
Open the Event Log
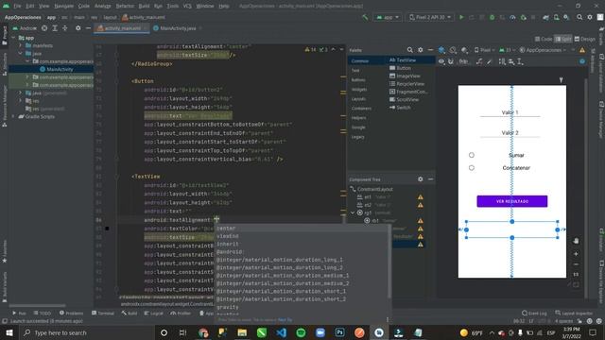(x=534, y=313)
